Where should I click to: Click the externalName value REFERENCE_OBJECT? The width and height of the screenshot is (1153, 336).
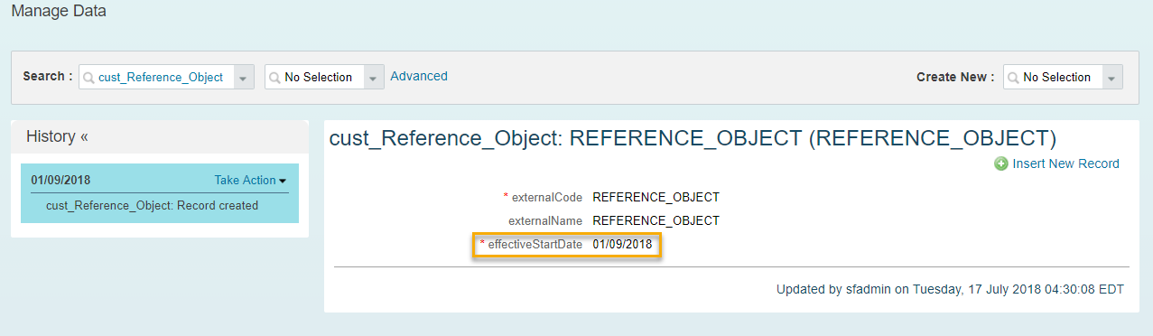(656, 220)
